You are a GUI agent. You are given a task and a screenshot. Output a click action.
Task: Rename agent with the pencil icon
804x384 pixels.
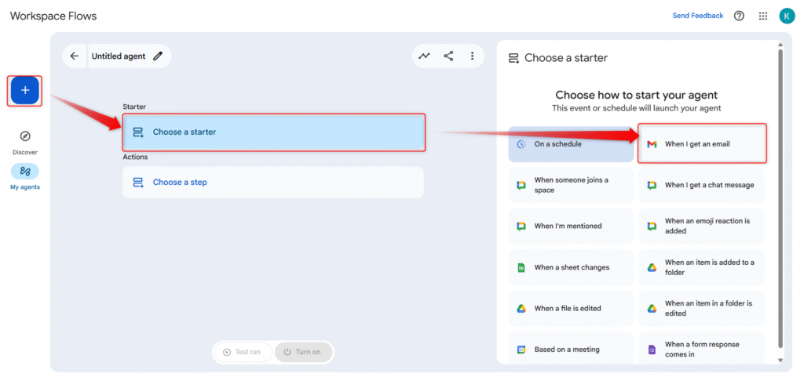(158, 56)
